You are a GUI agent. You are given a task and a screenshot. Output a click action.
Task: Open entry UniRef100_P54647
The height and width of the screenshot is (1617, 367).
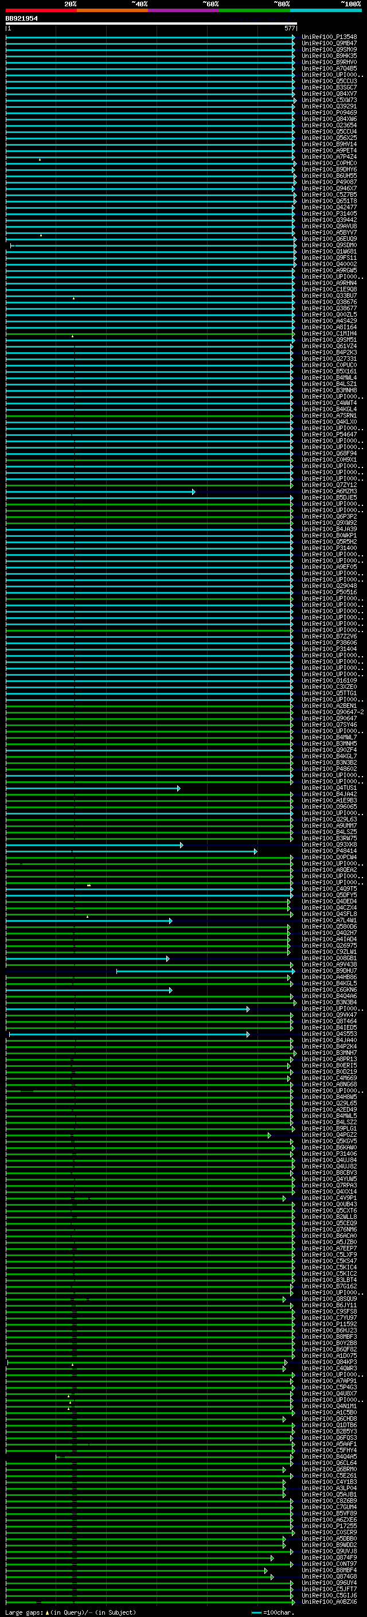click(x=329, y=434)
